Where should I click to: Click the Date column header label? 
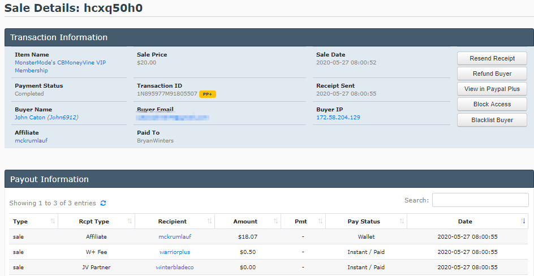pyautogui.click(x=465, y=222)
